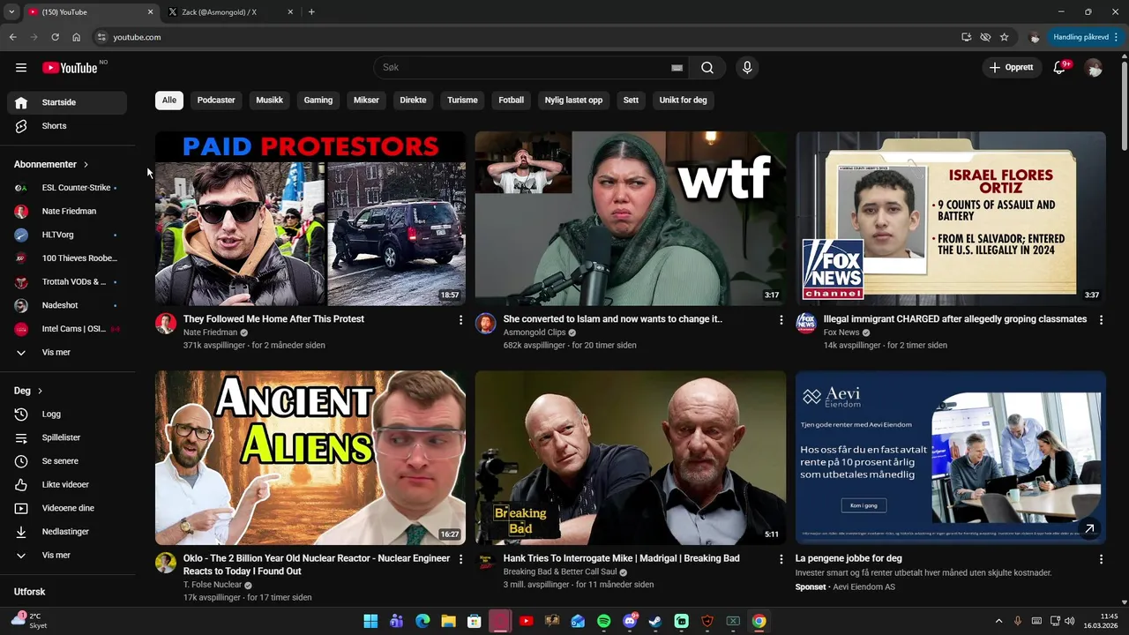1129x635 pixels.
Task: Open more options for Asmongold Clips video
Action: pyautogui.click(x=781, y=320)
